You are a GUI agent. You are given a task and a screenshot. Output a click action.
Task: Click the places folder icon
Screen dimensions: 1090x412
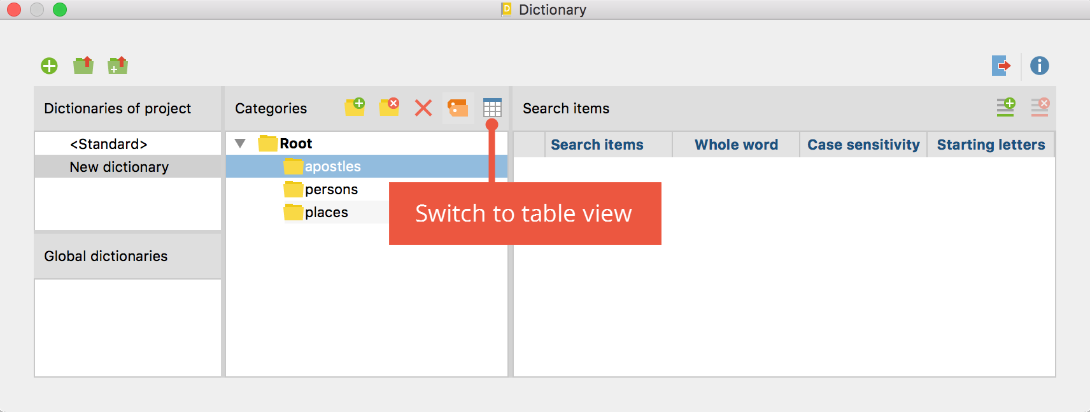[293, 212]
